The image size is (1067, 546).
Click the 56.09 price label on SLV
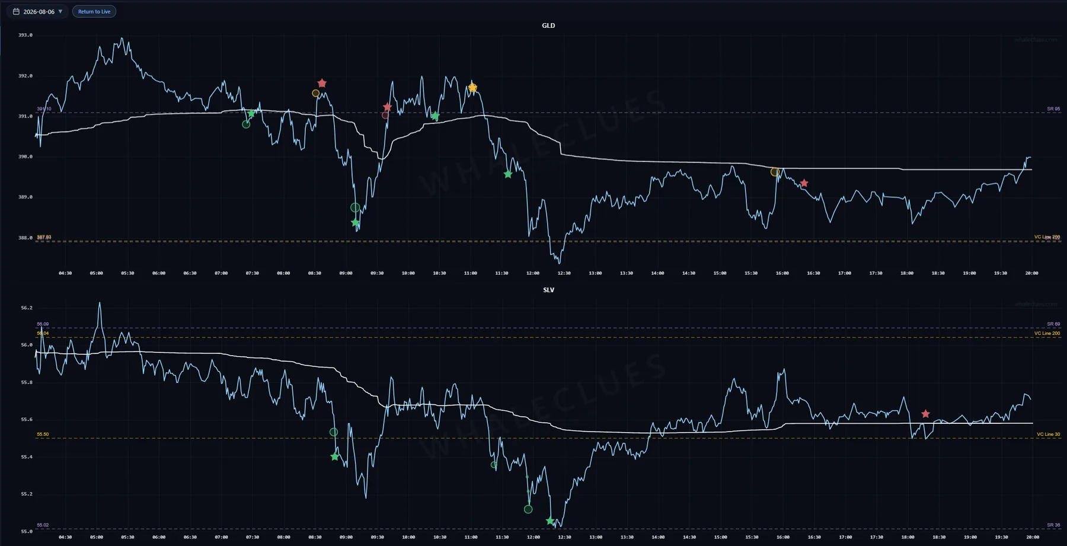43,324
